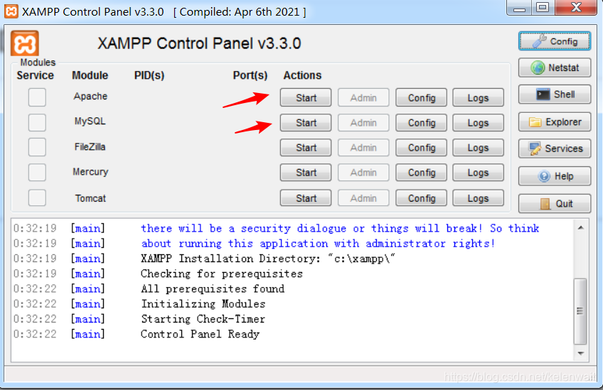Click the Actions column header
603x390 pixels.
click(302, 75)
